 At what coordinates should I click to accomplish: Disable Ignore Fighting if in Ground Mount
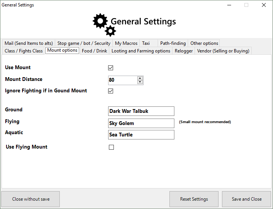[111, 91]
